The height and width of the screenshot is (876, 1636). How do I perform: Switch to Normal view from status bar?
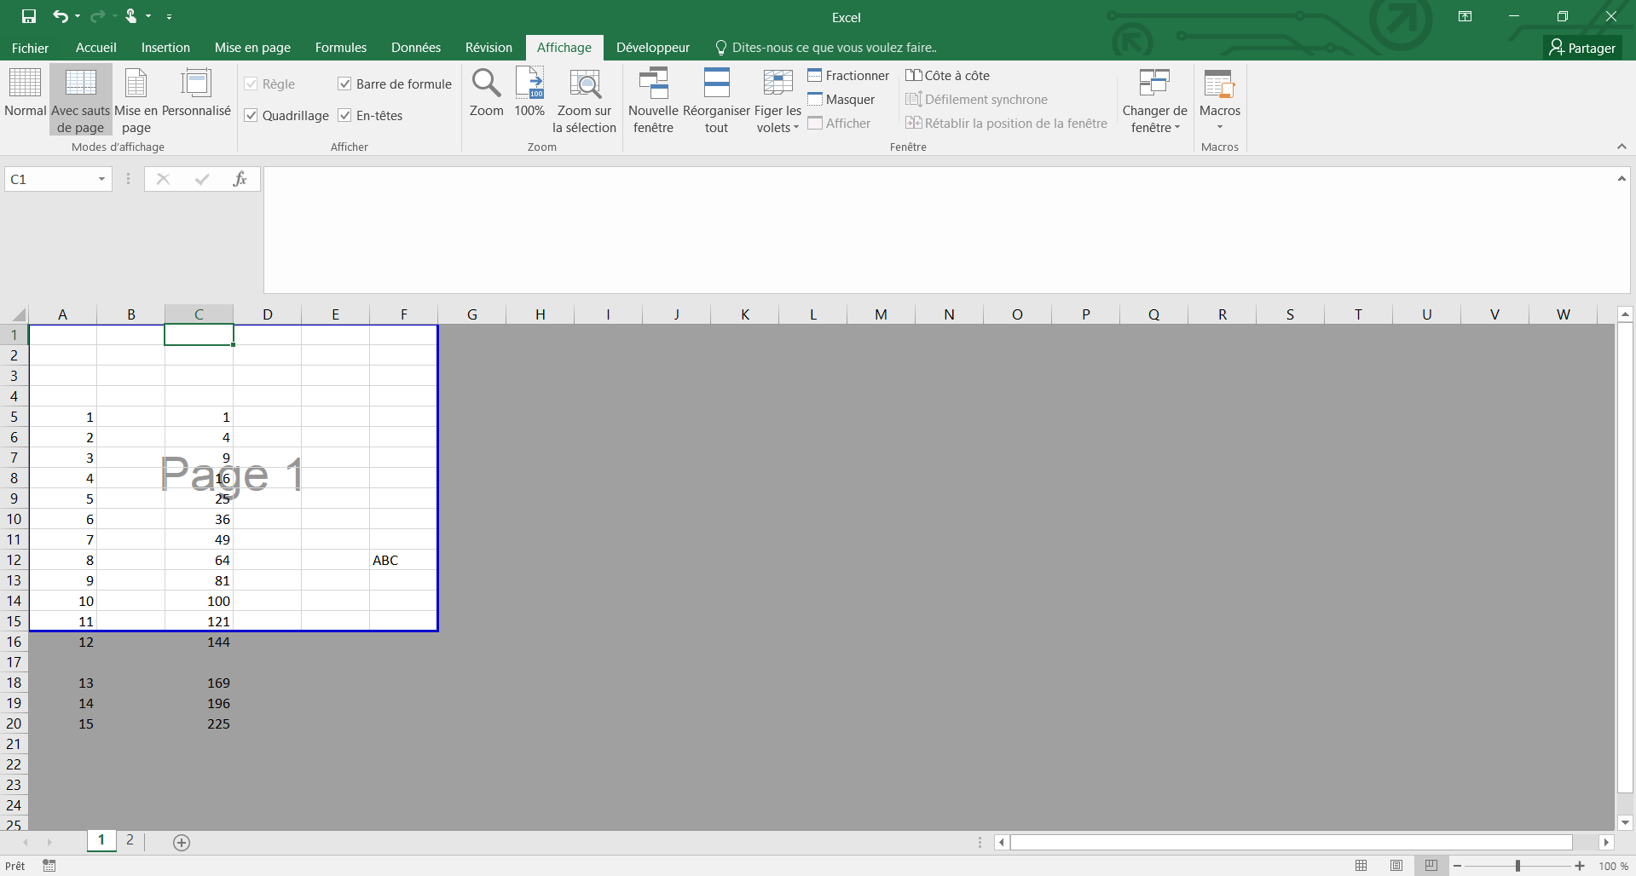coord(1361,866)
